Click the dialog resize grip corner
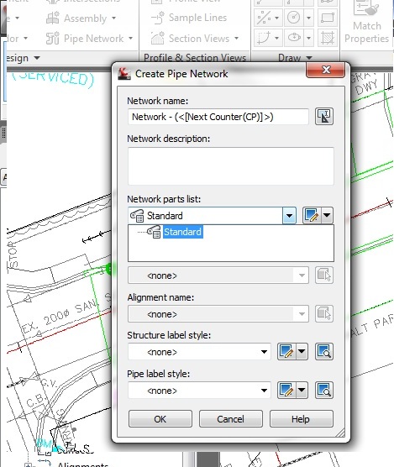Image resolution: width=394 pixels, height=467 pixels. (340, 433)
